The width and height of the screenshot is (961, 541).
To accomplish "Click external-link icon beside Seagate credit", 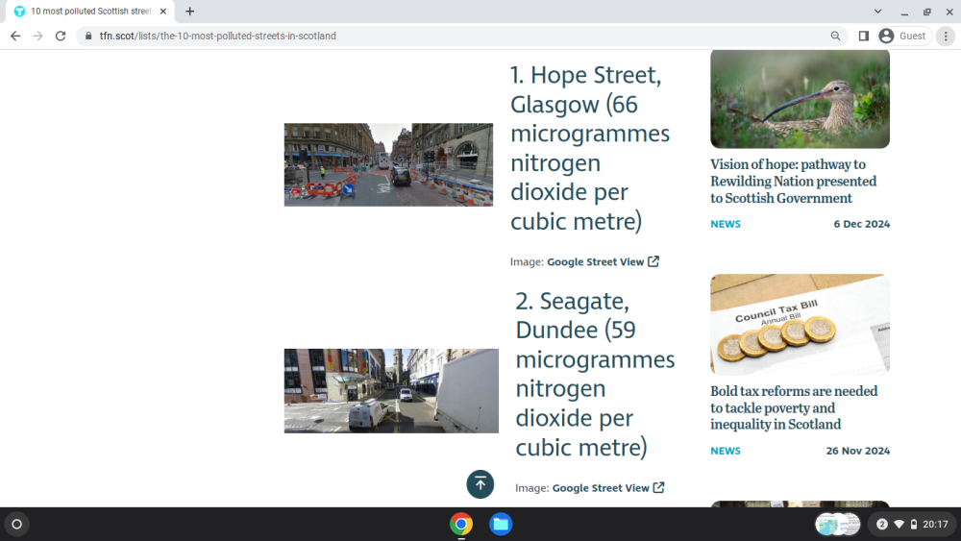I will [x=658, y=488].
